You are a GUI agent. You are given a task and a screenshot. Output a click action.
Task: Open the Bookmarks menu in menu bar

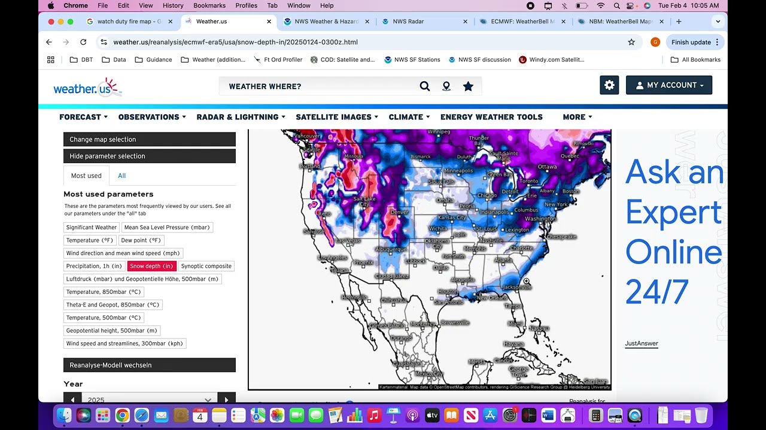pos(209,5)
